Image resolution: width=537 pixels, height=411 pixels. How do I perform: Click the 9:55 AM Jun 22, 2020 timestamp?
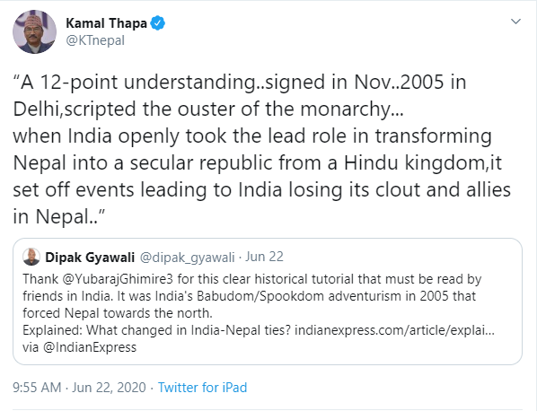click(x=79, y=388)
